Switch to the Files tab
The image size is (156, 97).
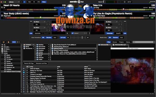coord(109,42)
